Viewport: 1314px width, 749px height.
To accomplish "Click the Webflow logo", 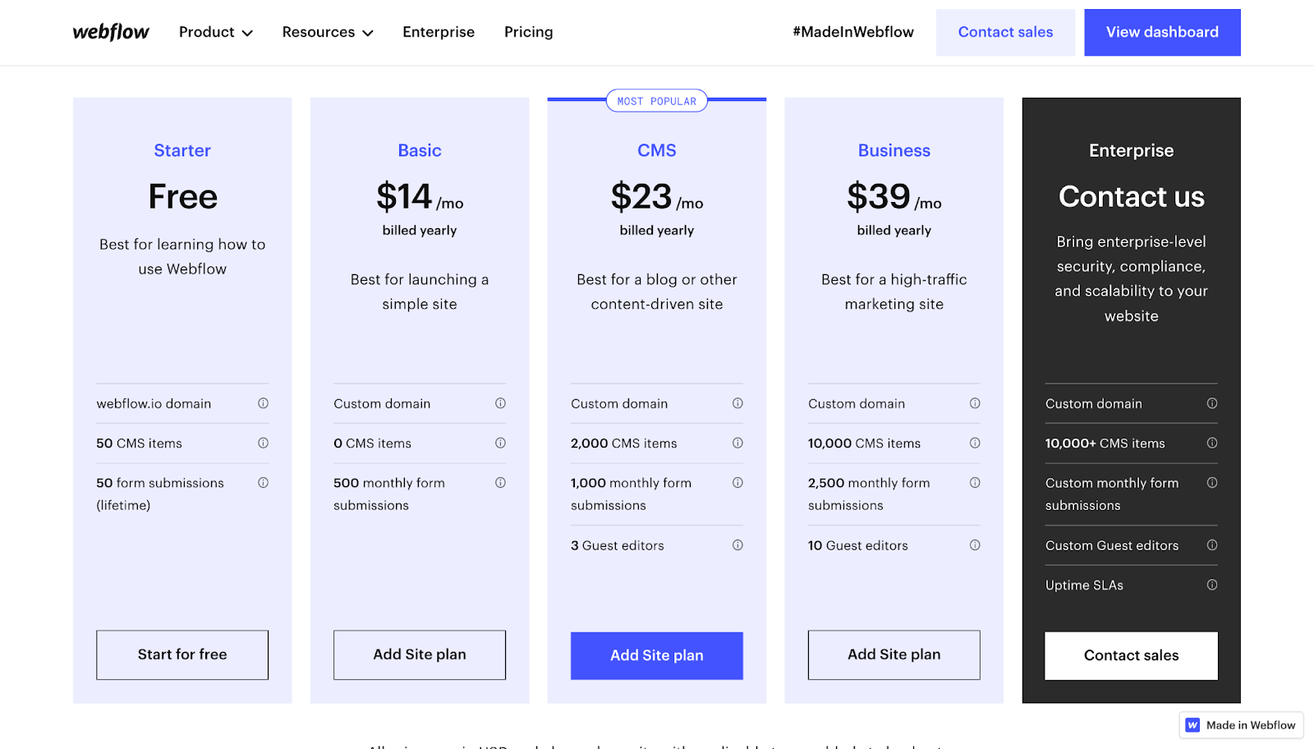I will (111, 32).
